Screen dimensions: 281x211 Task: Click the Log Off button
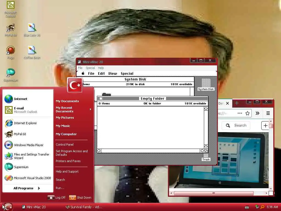57,198
